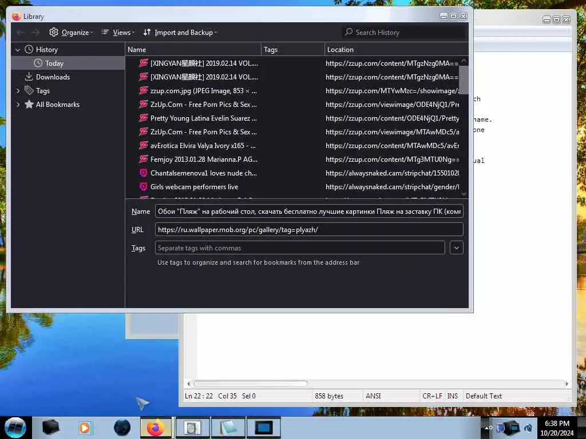The height and width of the screenshot is (439, 586).
Task: Open the Views dropdown menu
Action: 118,33
